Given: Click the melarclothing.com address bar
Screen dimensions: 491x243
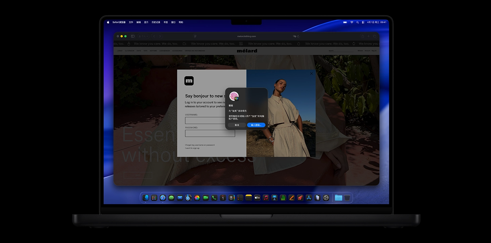Looking at the screenshot, I should coord(247,36).
